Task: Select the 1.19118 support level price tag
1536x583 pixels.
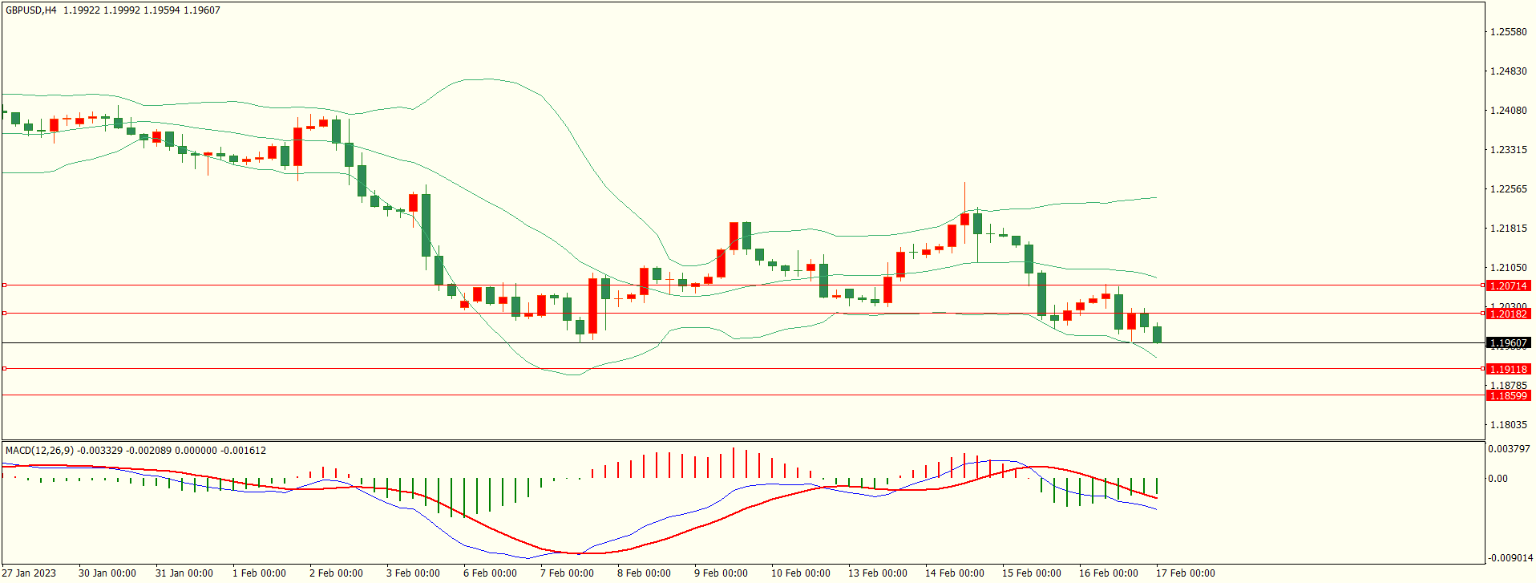Action: point(1507,369)
